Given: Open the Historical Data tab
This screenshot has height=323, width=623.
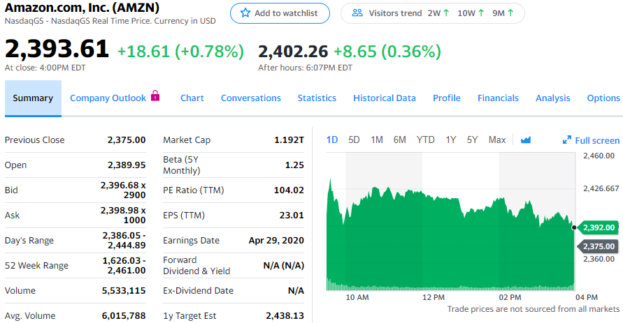Looking at the screenshot, I should point(384,98).
